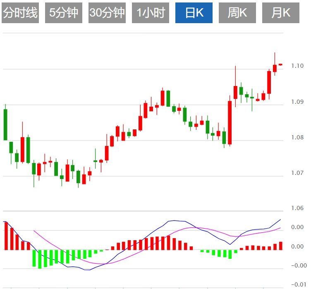311x289 pixels.
Task: Select the 5分钟 interval tab
Action: 64,13
